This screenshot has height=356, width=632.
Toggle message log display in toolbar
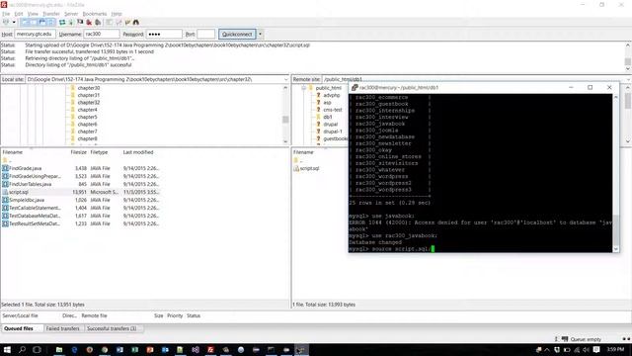pos(25,22)
